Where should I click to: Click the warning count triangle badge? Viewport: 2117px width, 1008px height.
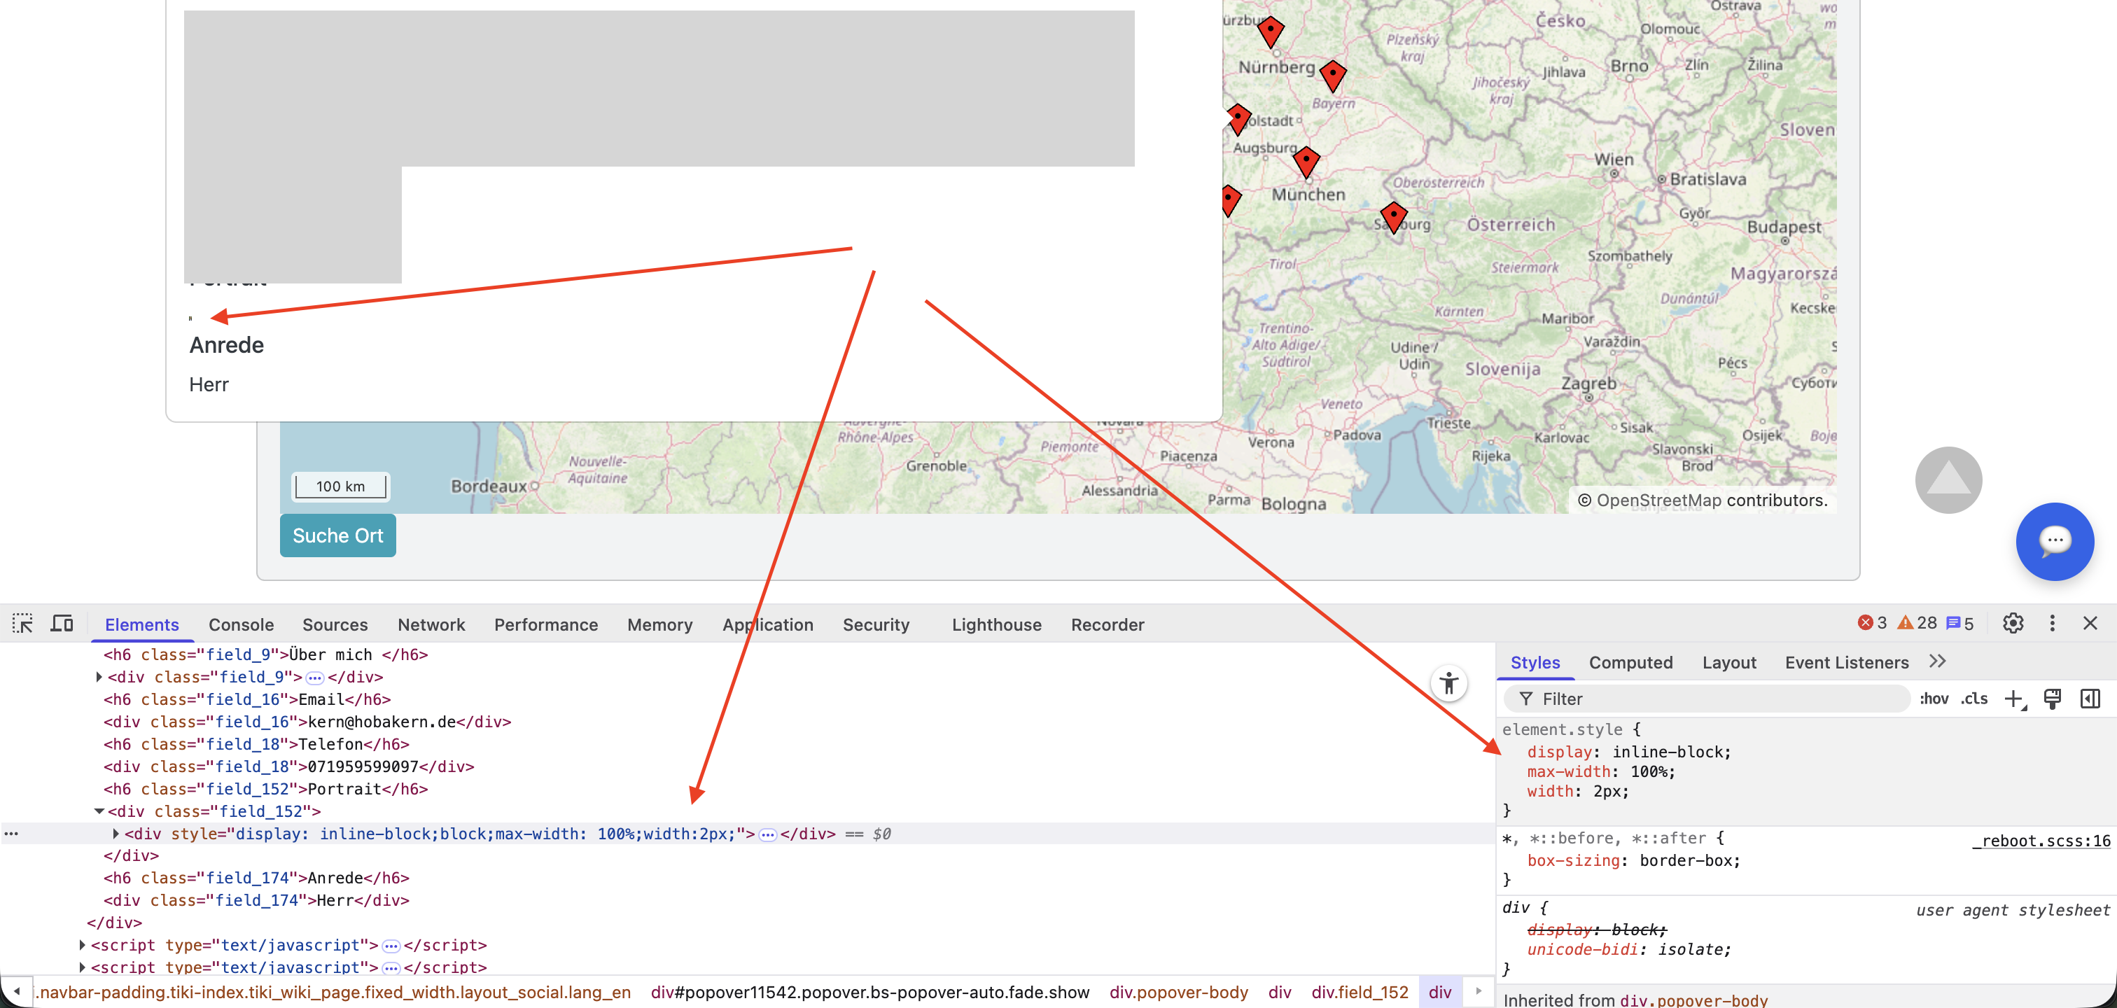1917,624
